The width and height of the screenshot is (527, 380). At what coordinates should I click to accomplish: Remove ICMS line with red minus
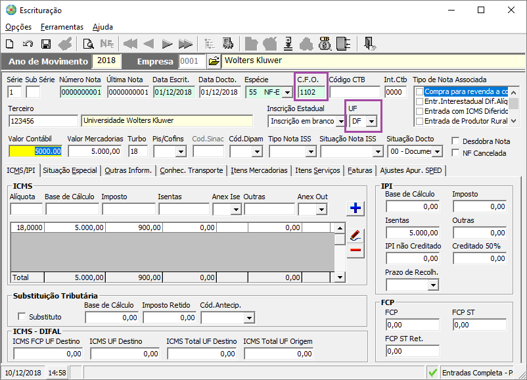coord(355,250)
